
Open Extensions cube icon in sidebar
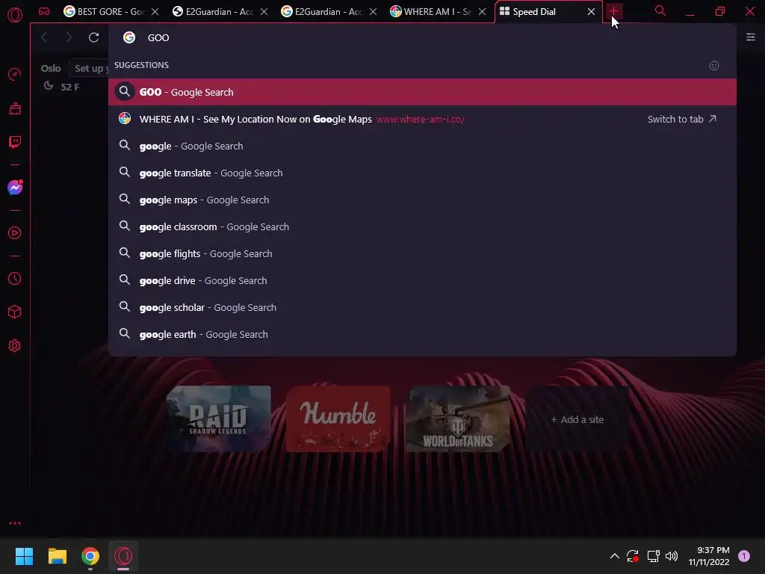[15, 312]
